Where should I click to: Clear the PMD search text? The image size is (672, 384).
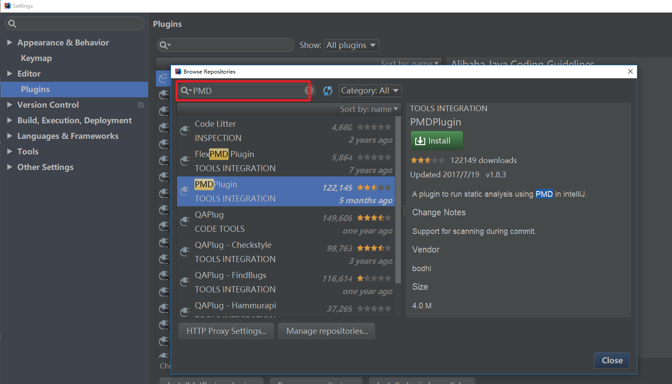click(x=309, y=90)
